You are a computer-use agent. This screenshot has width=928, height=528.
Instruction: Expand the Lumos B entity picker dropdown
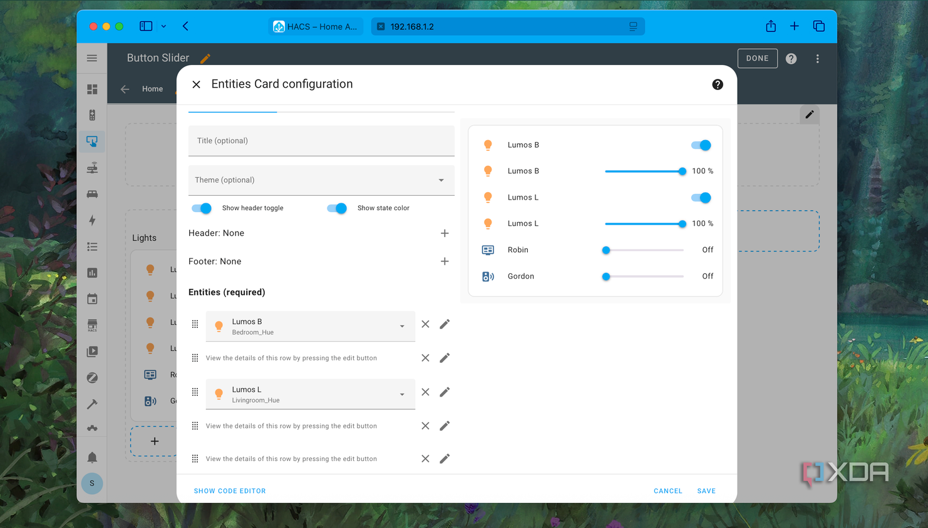click(x=402, y=326)
